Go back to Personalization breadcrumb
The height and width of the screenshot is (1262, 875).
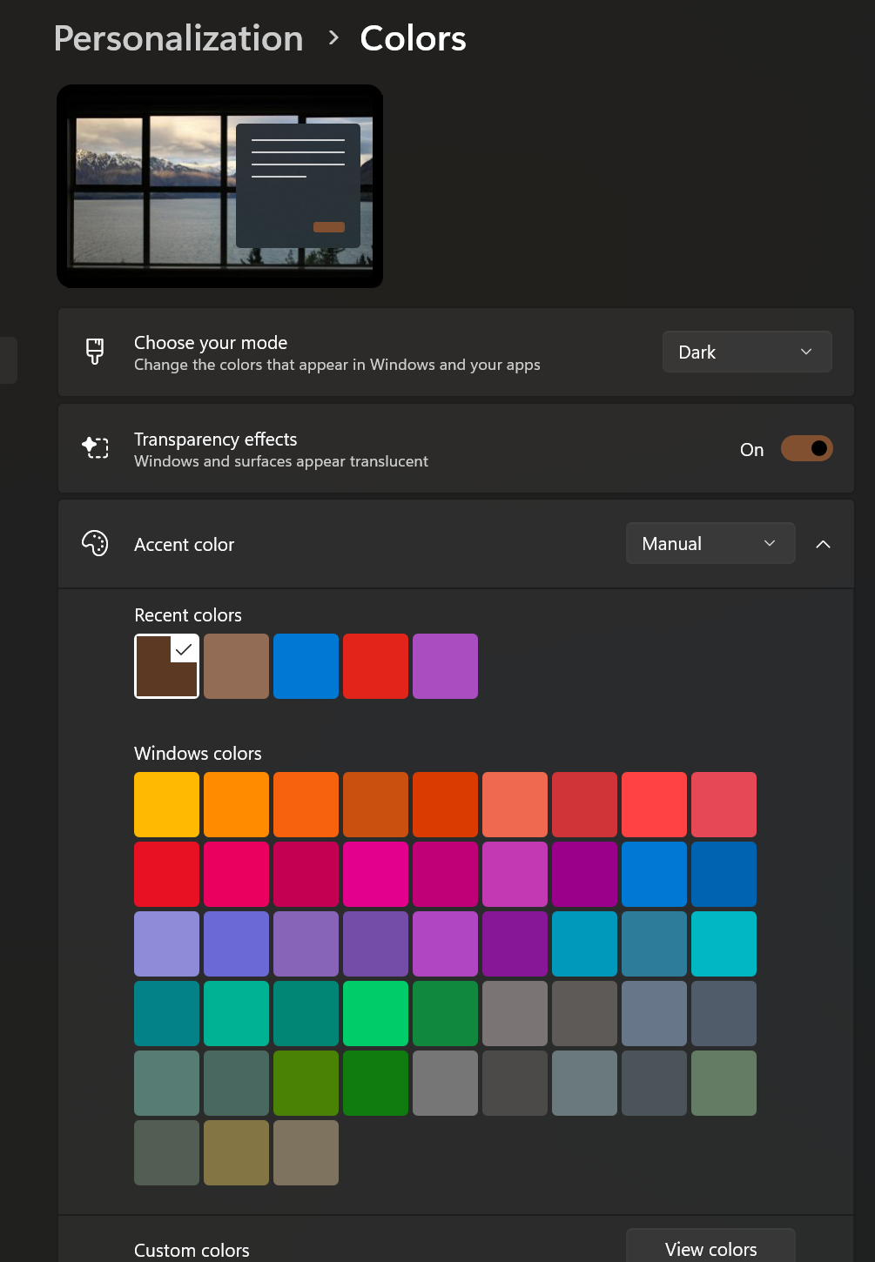tap(178, 38)
